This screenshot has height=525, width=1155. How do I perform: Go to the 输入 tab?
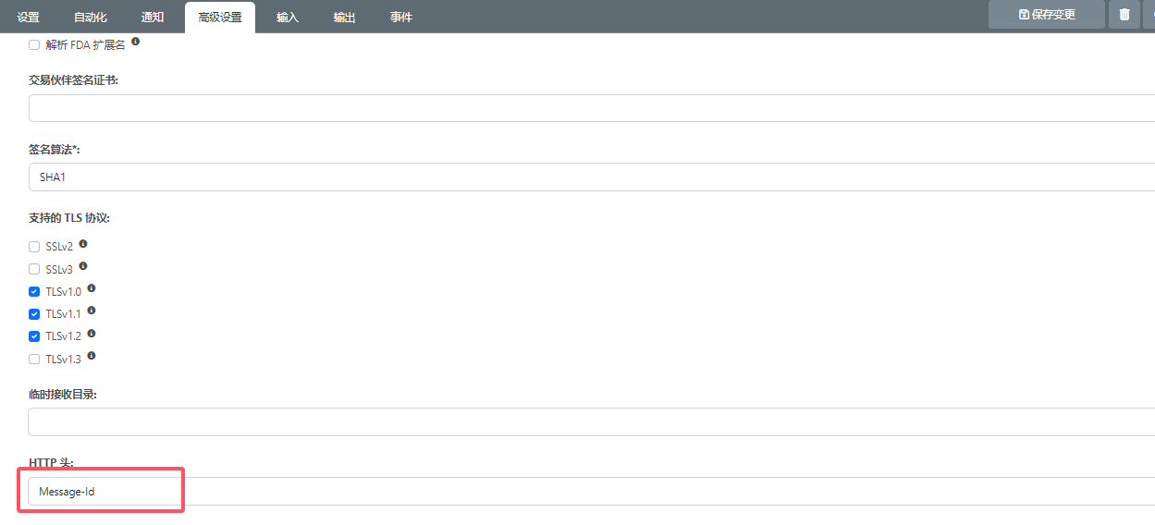click(x=288, y=18)
